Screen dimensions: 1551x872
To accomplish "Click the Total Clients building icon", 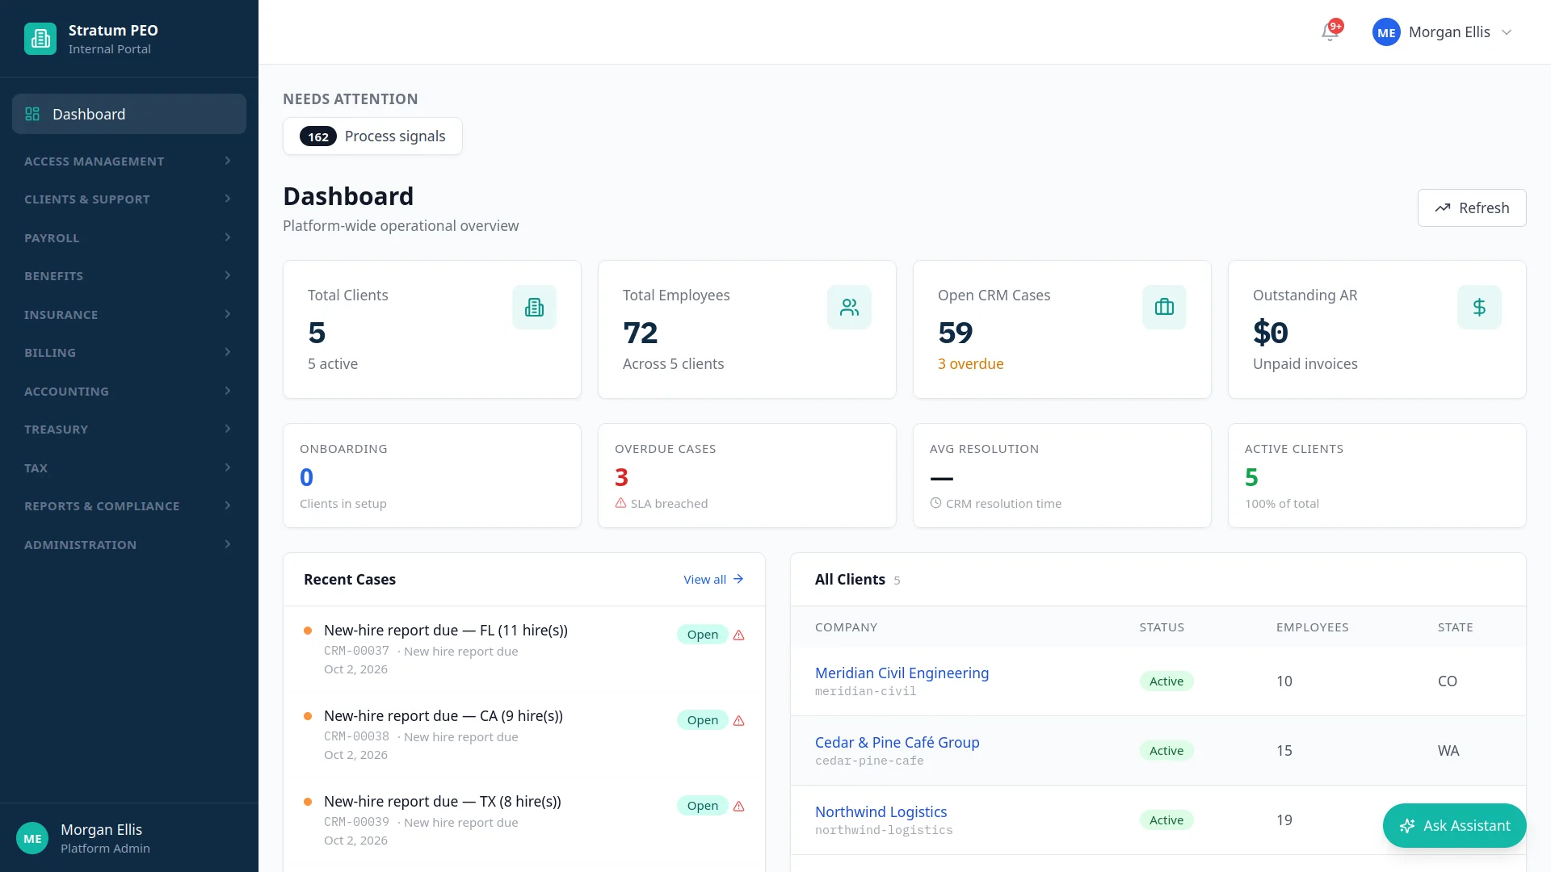I will pos(534,307).
